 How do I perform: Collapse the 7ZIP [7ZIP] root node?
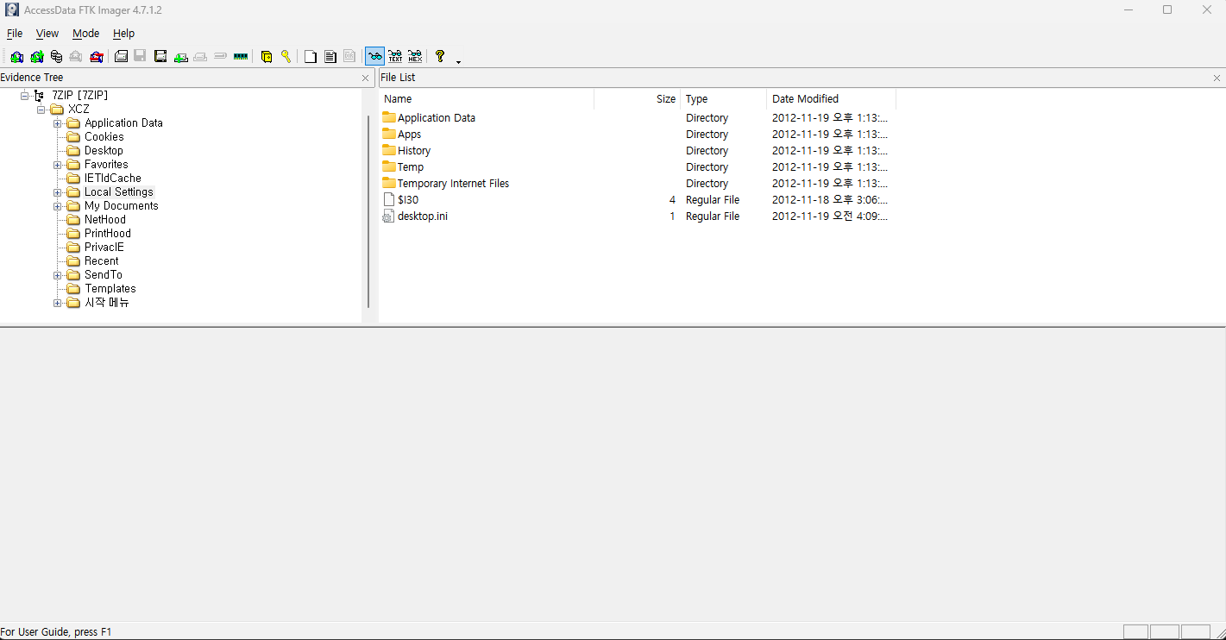tap(25, 96)
